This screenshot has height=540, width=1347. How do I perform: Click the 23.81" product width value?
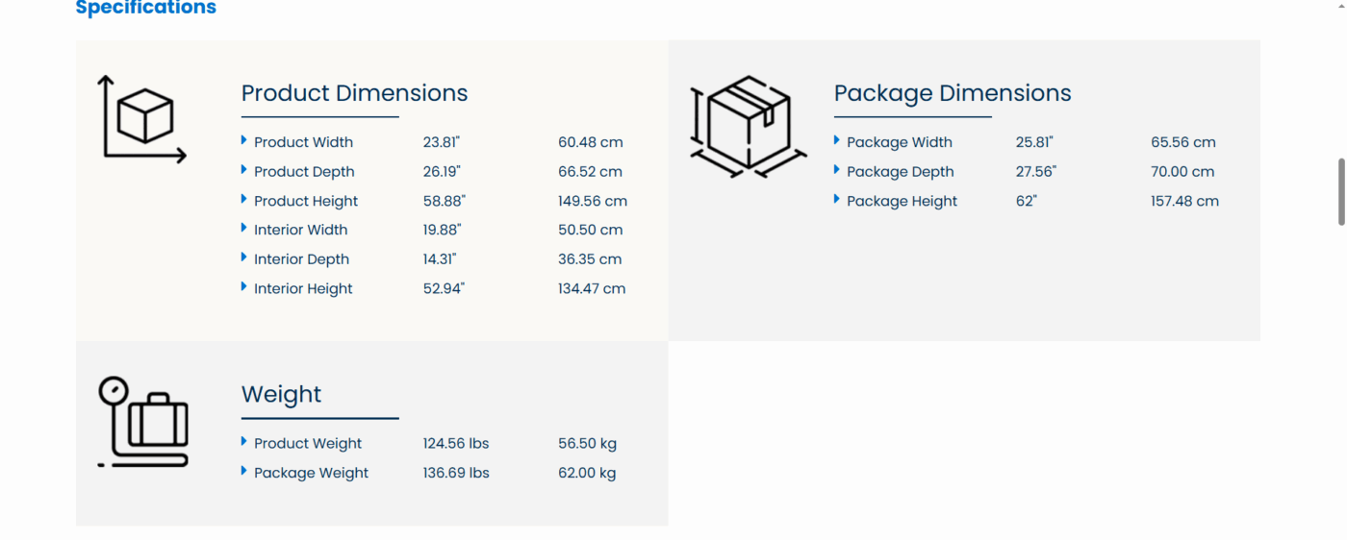pyautogui.click(x=442, y=142)
